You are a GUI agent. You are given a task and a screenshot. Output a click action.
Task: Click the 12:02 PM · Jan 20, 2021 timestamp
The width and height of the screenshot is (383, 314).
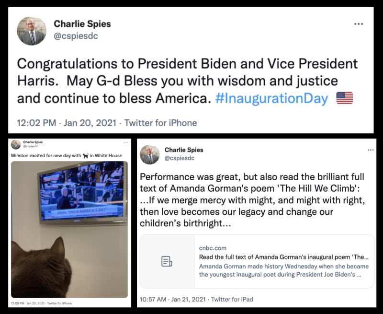click(x=67, y=123)
